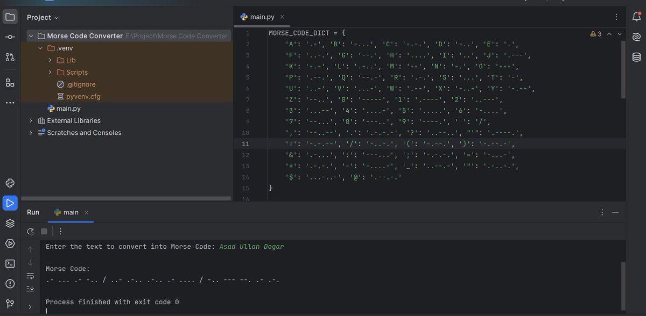Open more Run toolbar actions
The height and width of the screenshot is (316, 646).
pyautogui.click(x=60, y=232)
